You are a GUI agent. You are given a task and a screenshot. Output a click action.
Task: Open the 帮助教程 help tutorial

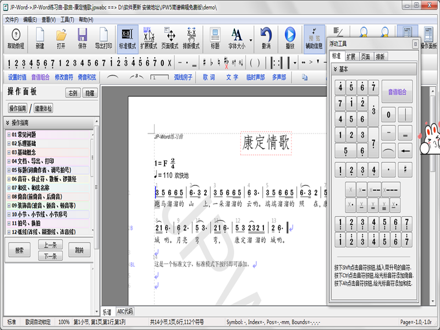[x=16, y=38]
